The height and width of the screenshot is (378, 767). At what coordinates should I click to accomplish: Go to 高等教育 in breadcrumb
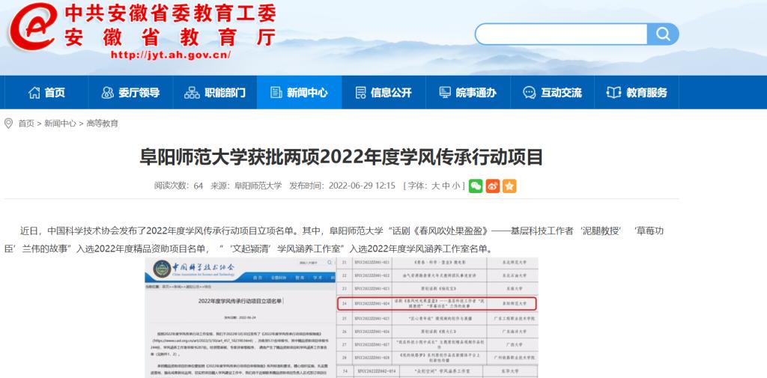point(102,124)
